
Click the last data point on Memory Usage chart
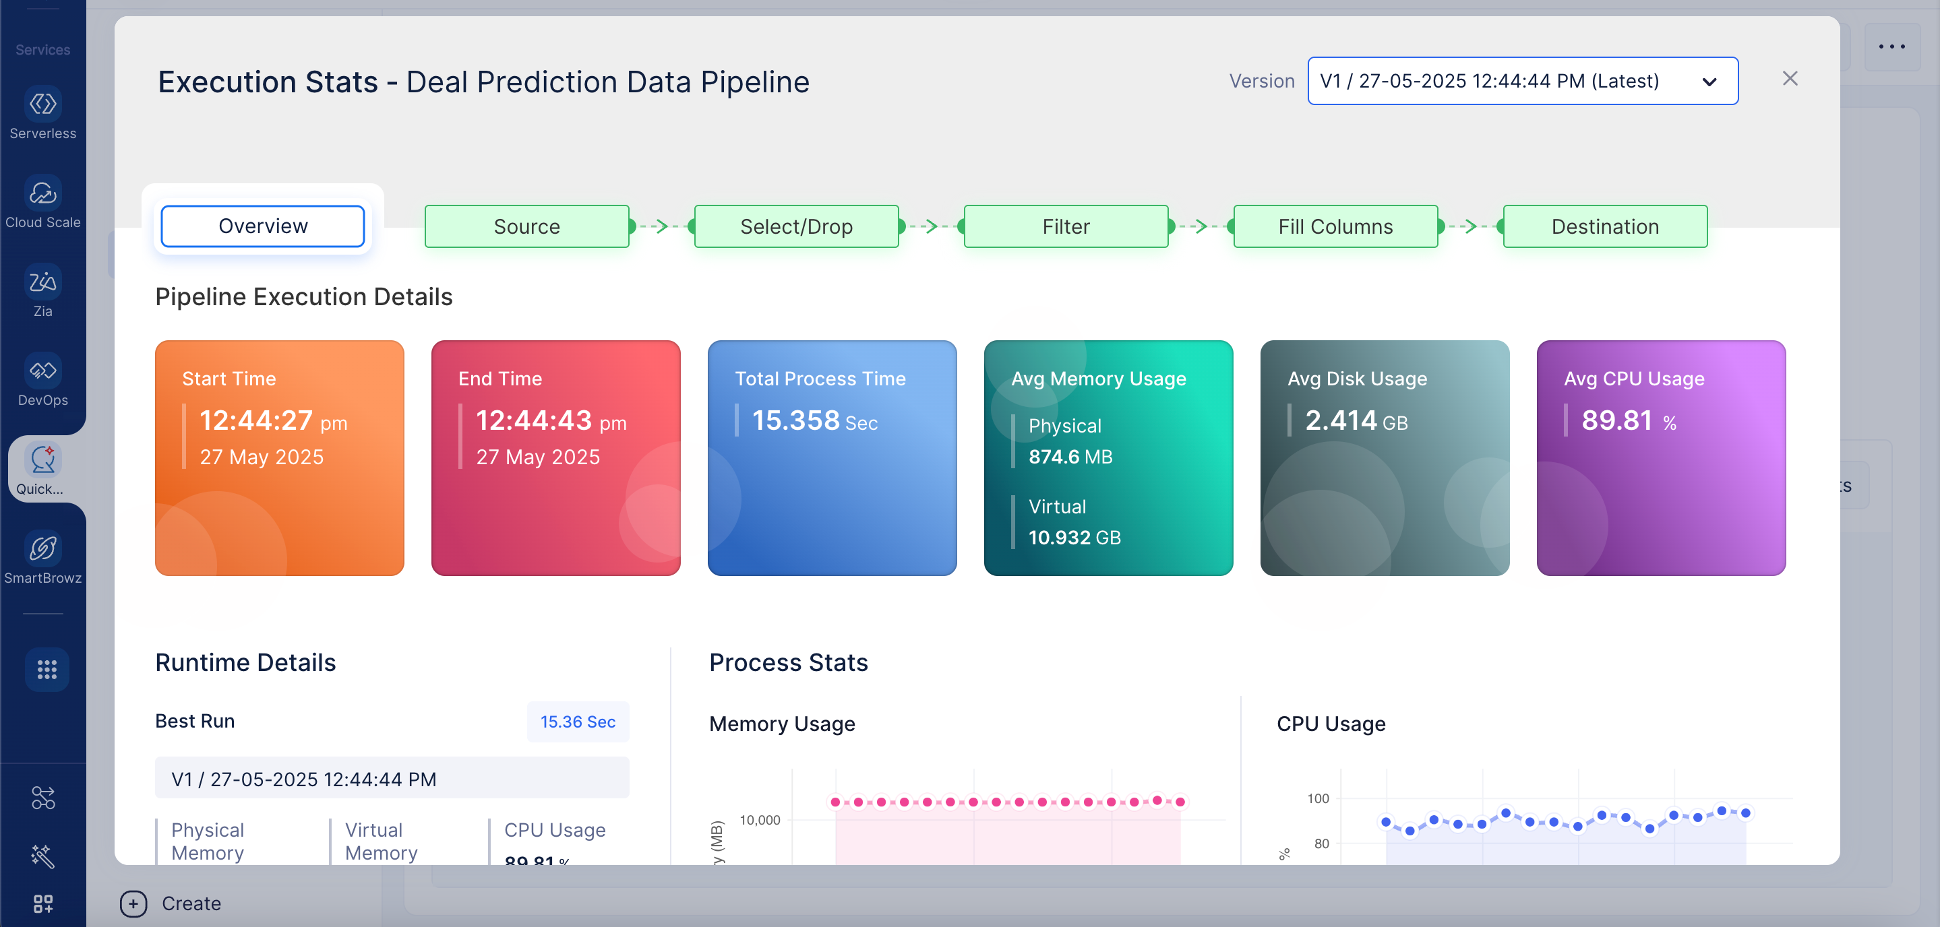pyautogui.click(x=1180, y=802)
